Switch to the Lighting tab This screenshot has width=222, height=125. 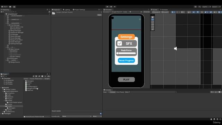[66, 10]
